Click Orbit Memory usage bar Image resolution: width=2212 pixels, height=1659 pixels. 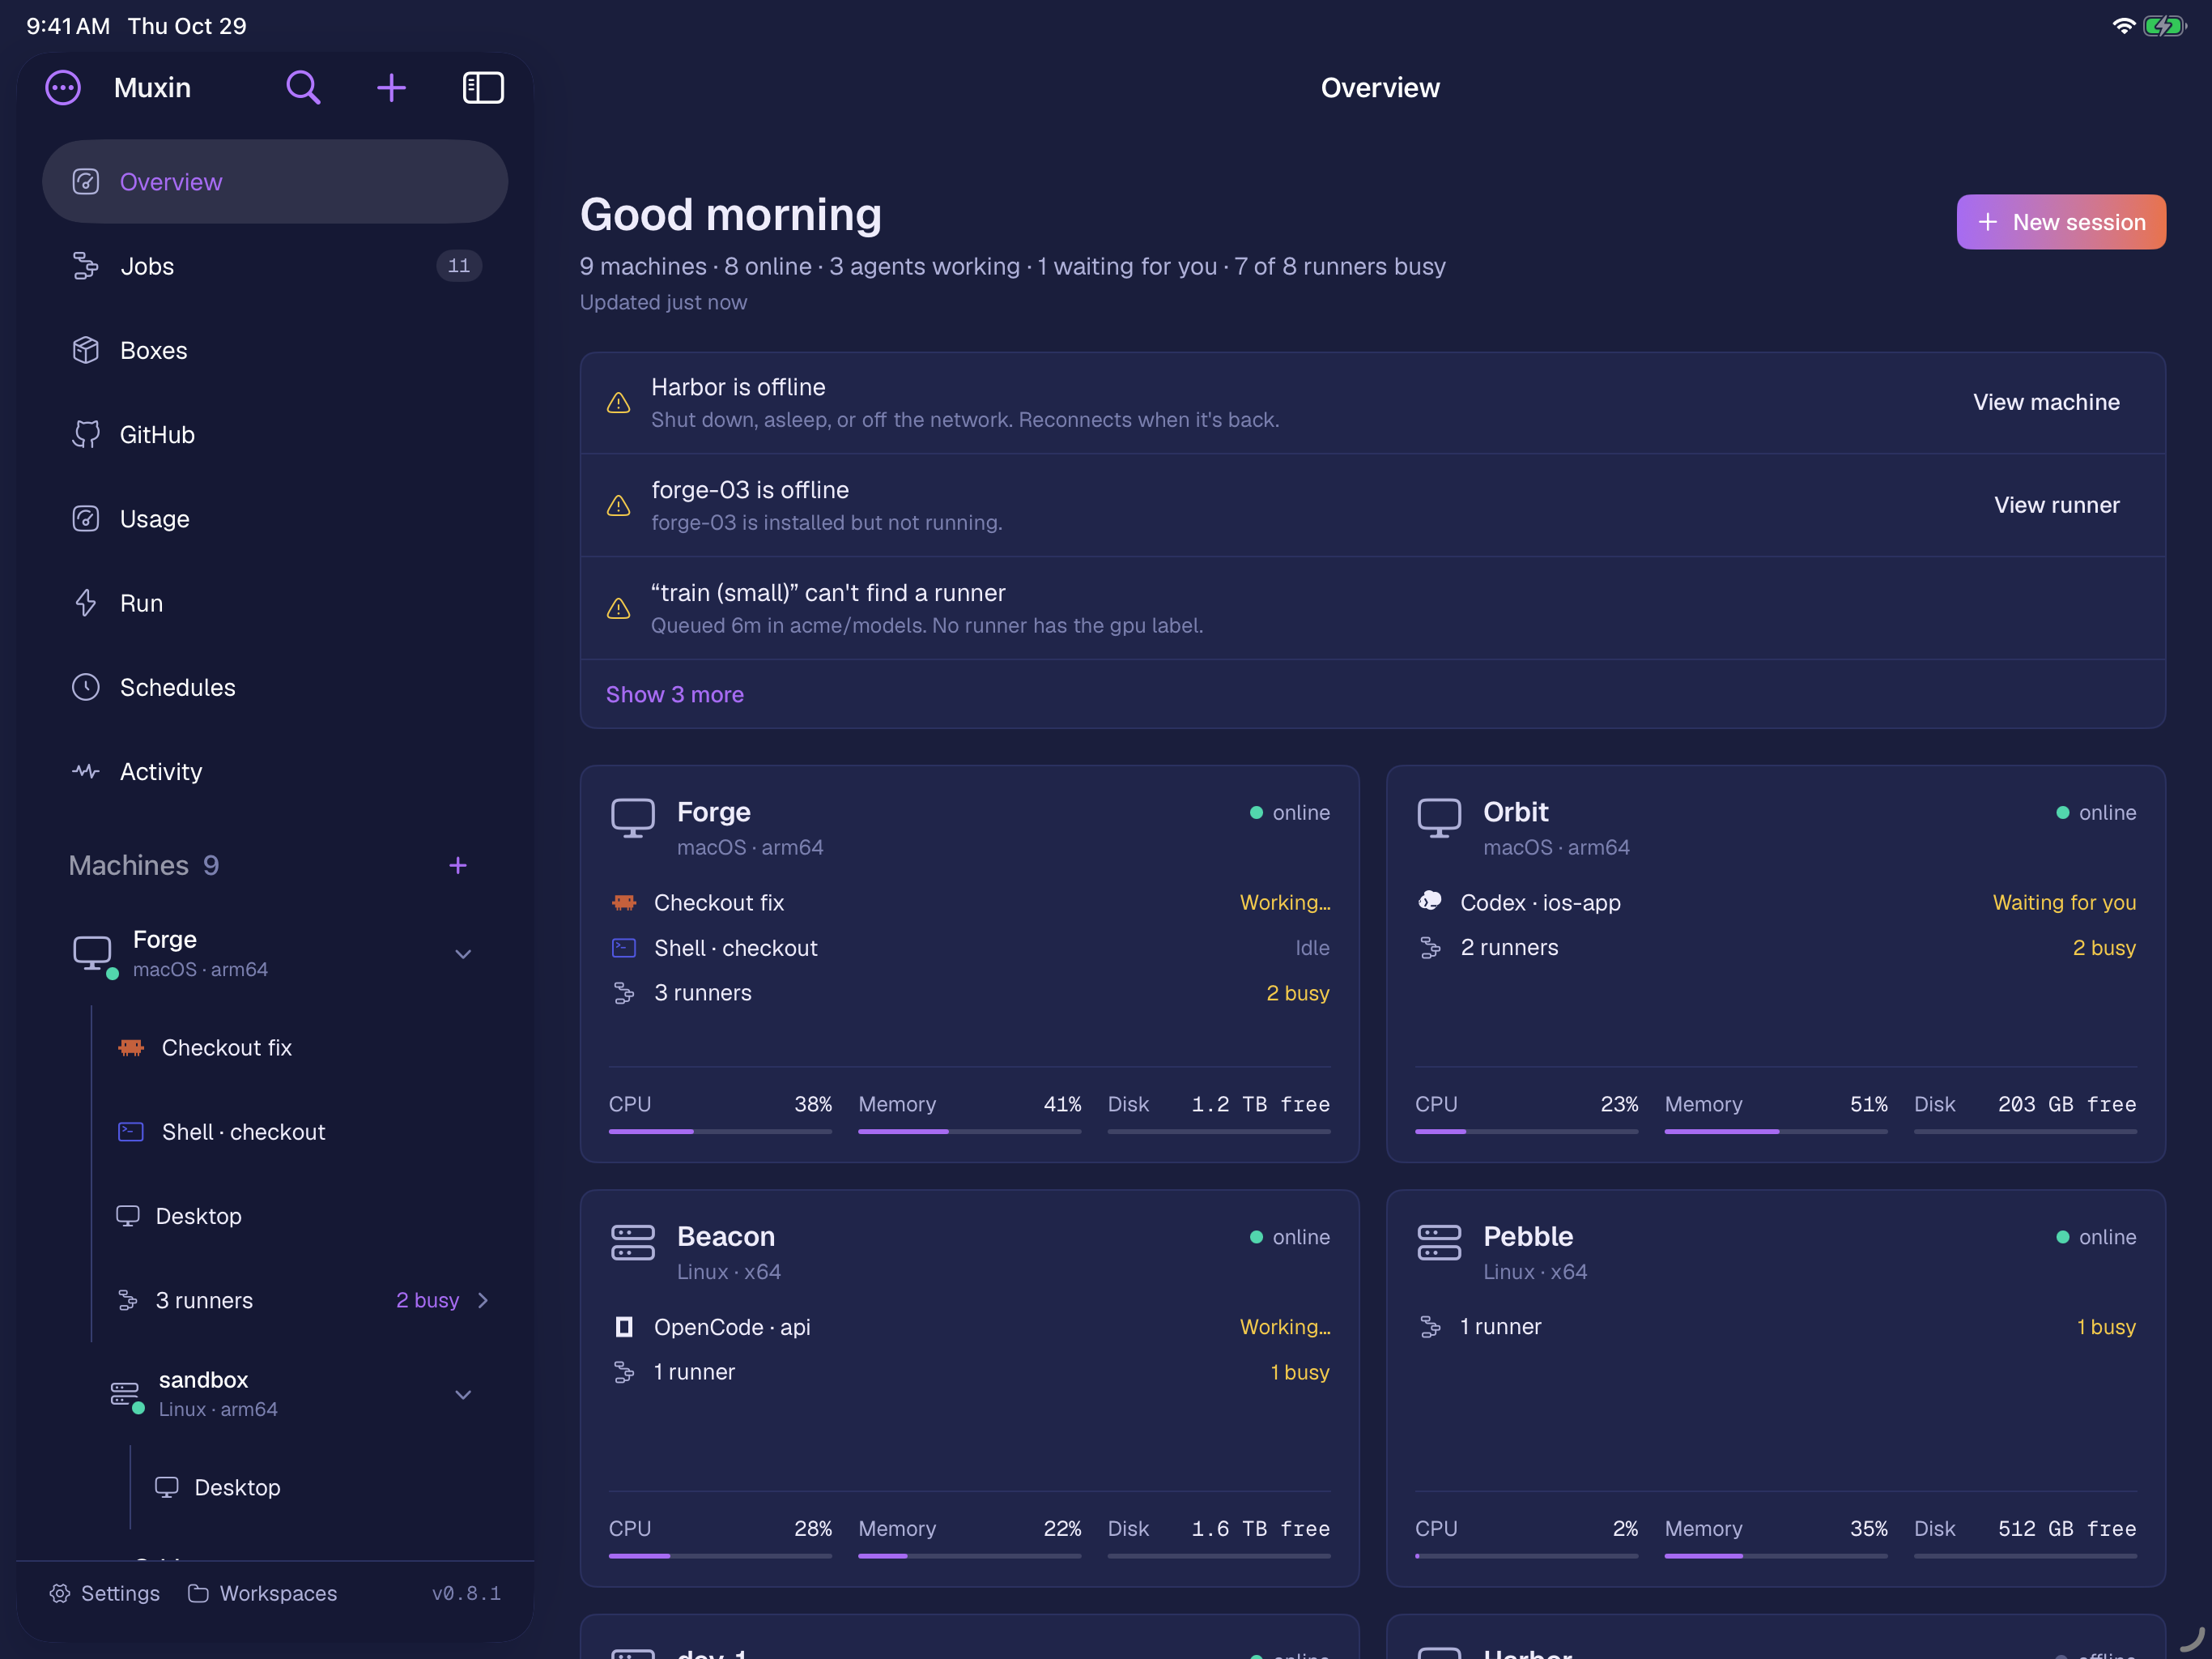coord(1776,1132)
